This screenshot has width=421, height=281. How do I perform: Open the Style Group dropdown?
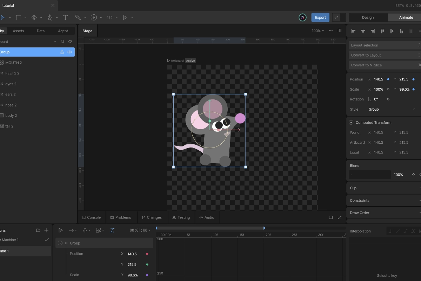point(391,109)
